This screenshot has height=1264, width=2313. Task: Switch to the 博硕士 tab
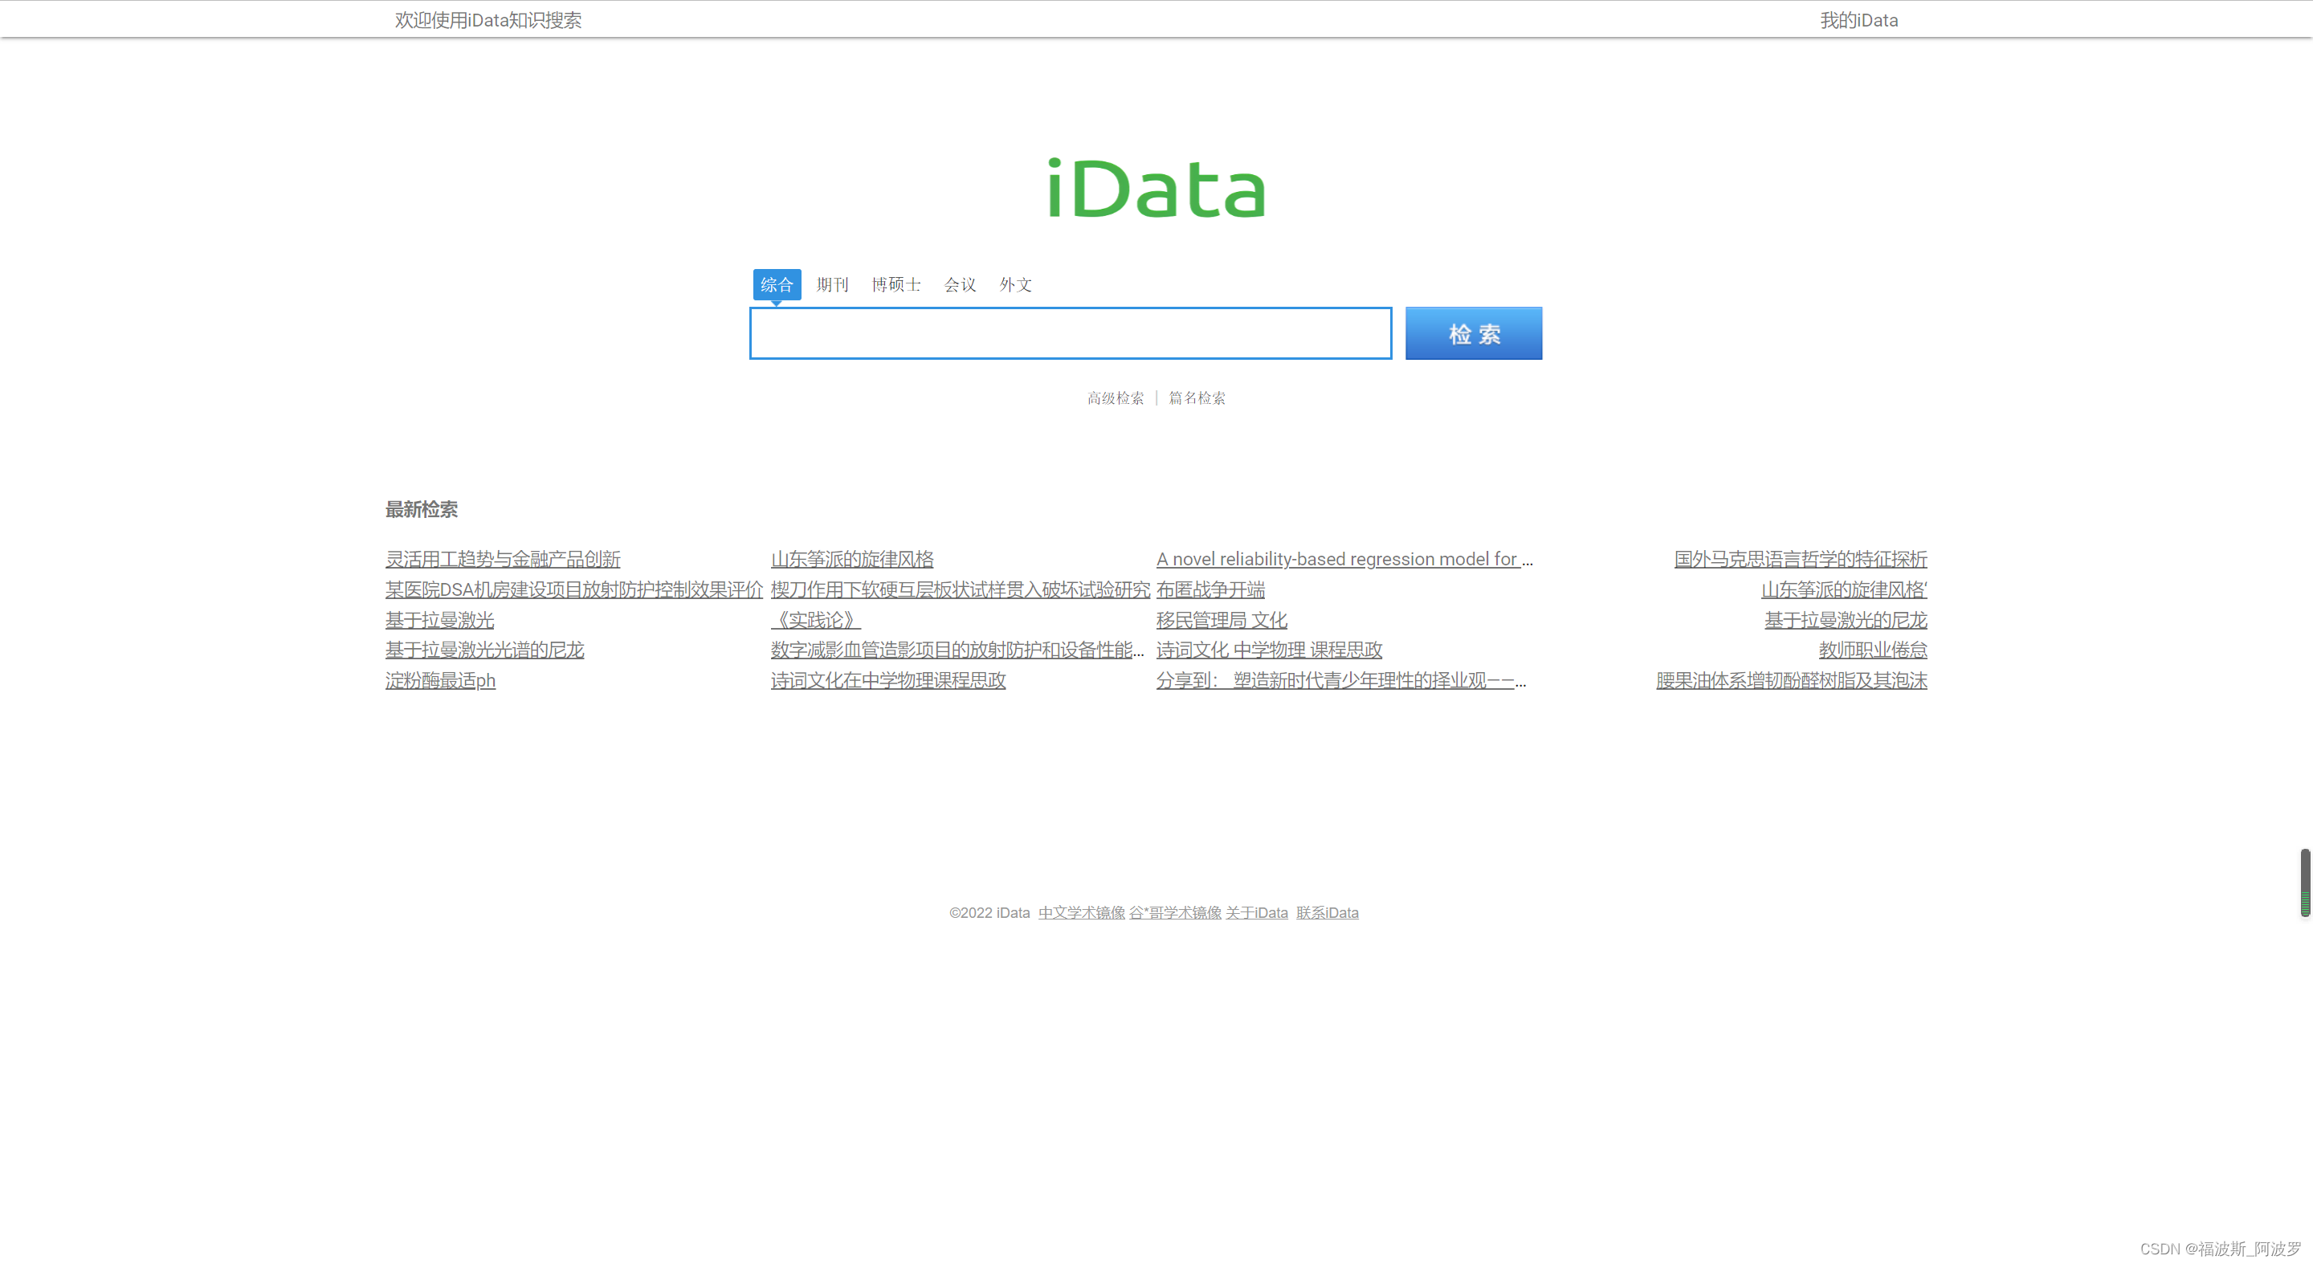pyautogui.click(x=896, y=284)
